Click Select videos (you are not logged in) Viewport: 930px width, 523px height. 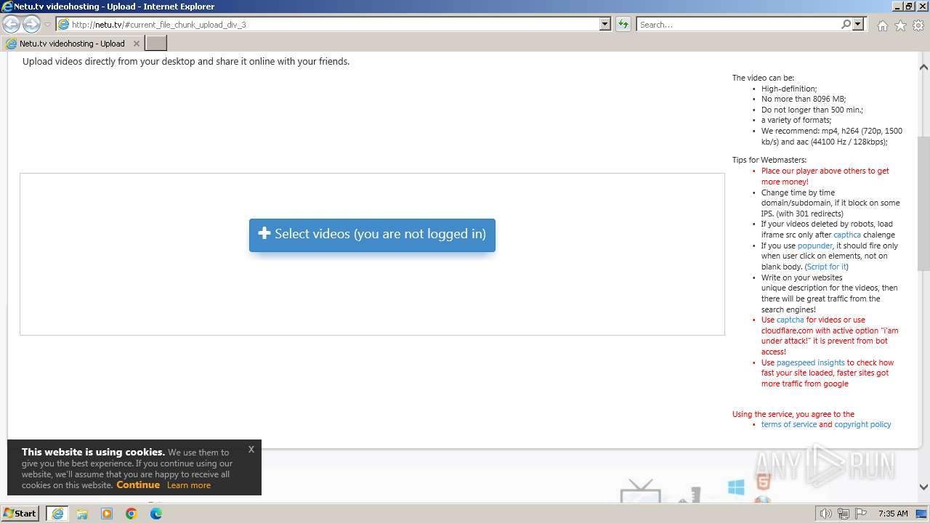pyautogui.click(x=372, y=235)
